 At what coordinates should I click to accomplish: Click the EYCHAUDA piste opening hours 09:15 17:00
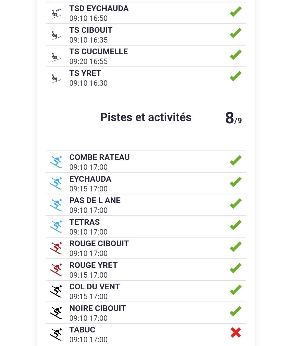click(88, 189)
